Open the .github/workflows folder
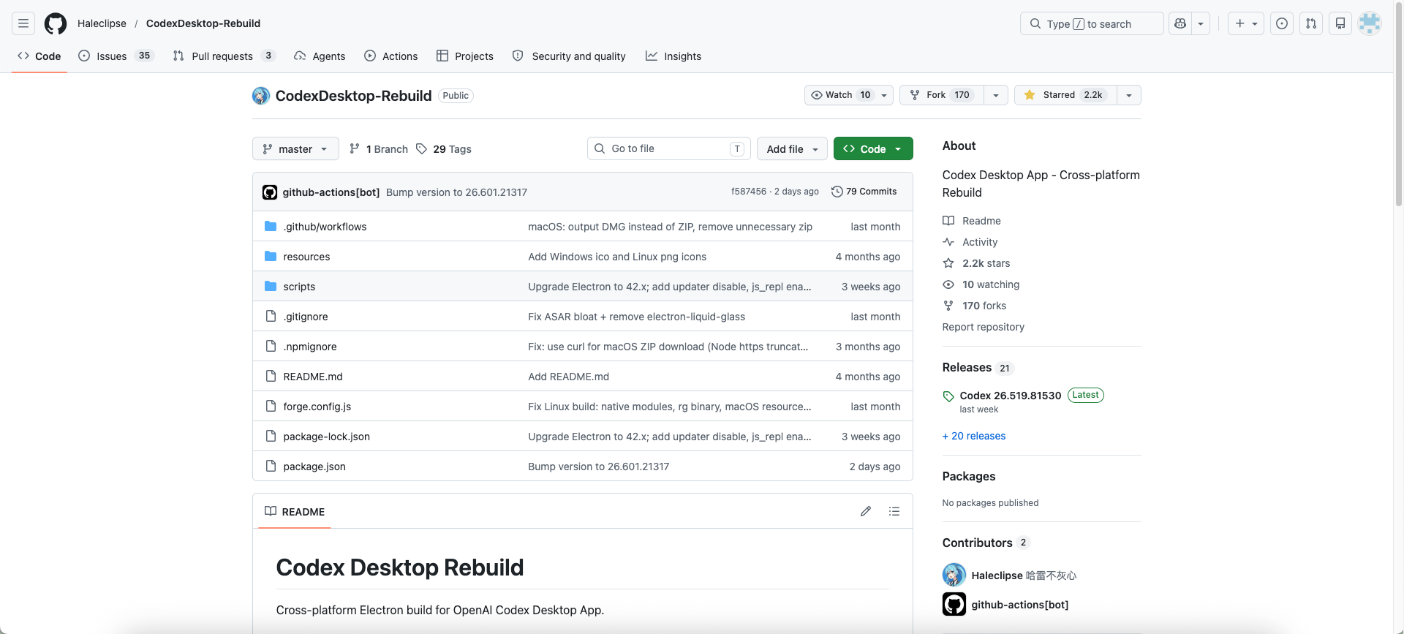Viewport: 1404px width, 634px height. tap(325, 227)
